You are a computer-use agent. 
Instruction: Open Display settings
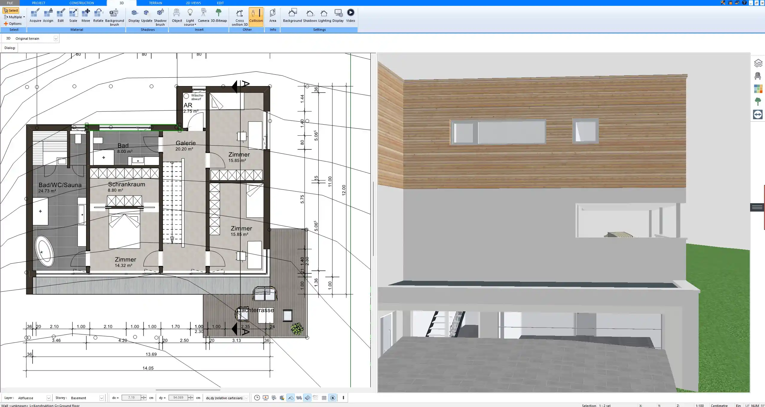tap(338, 16)
